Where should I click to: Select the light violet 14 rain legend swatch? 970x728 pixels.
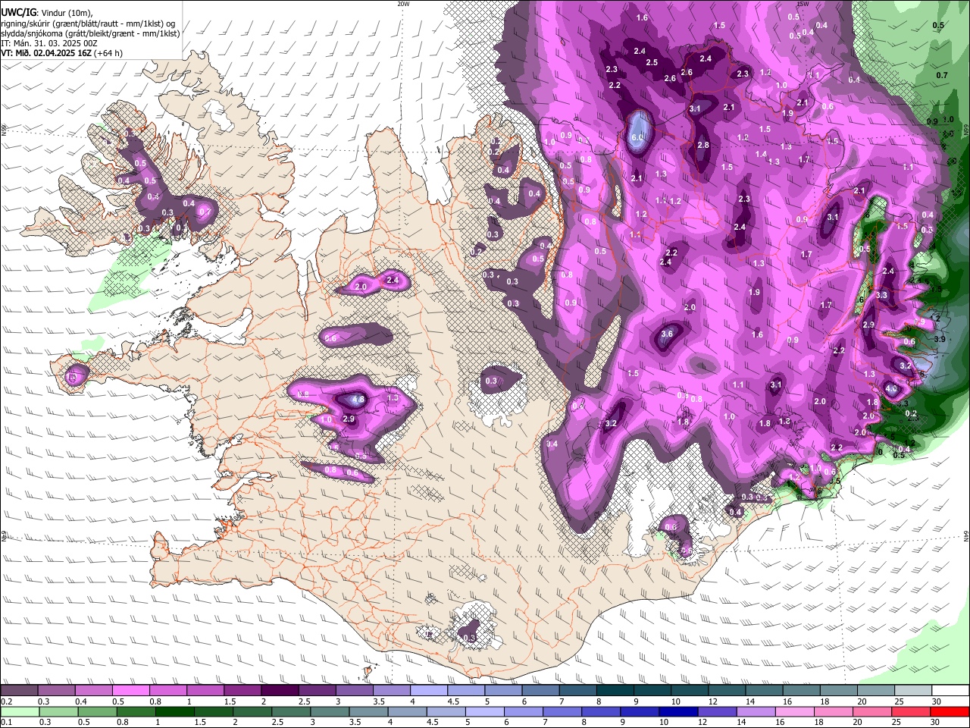756,712
